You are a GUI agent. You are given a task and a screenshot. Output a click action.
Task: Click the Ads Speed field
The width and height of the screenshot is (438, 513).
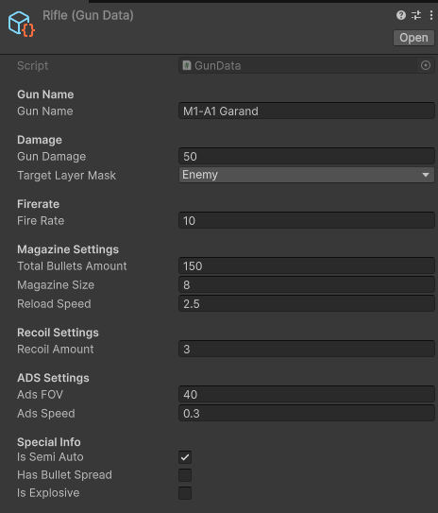click(x=306, y=413)
